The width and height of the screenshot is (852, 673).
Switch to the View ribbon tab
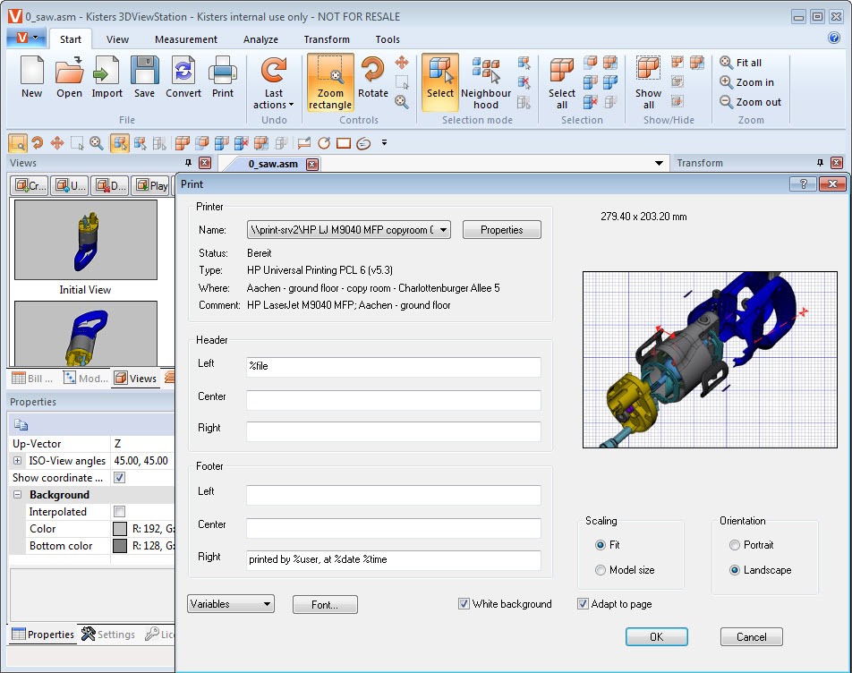click(117, 39)
